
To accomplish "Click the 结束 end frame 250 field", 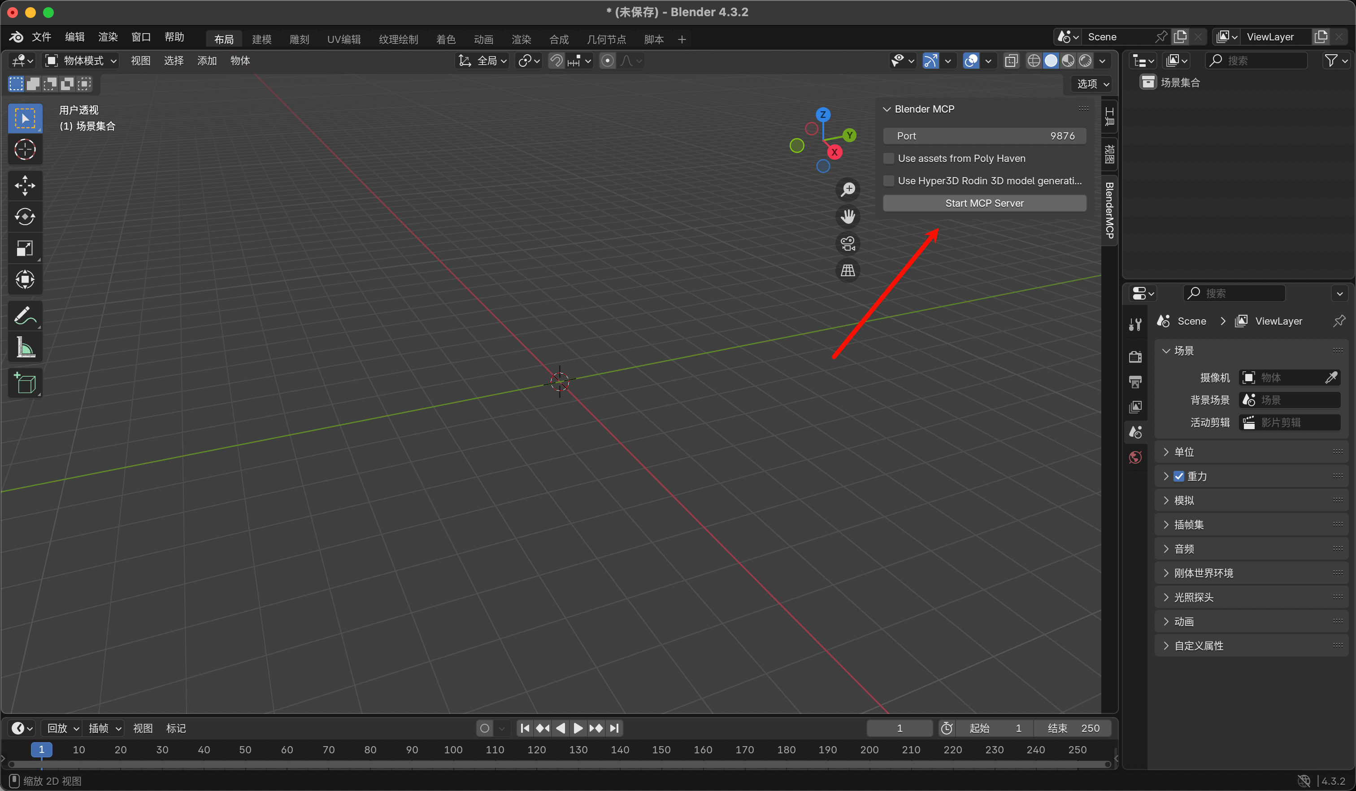I will point(1073,728).
